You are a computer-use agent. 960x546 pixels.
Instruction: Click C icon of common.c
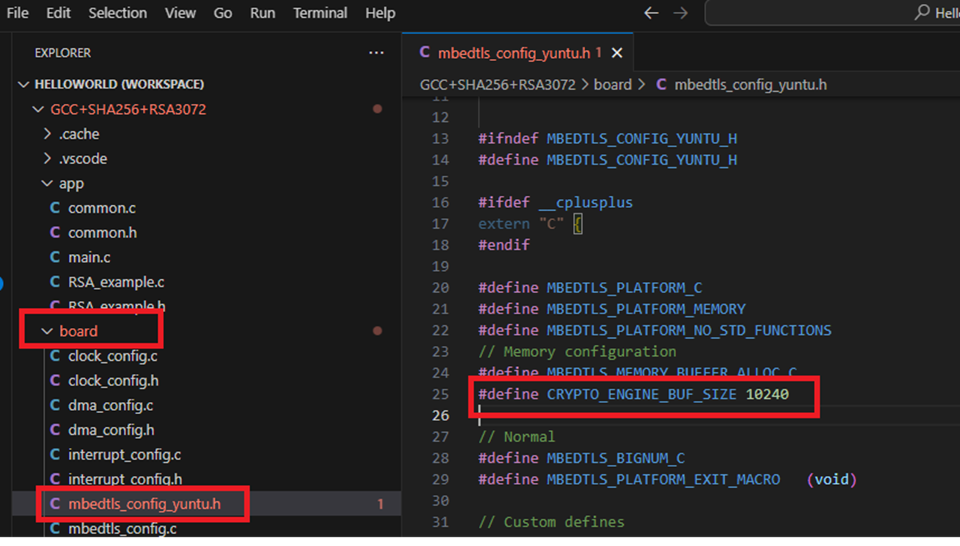pyautogui.click(x=55, y=208)
